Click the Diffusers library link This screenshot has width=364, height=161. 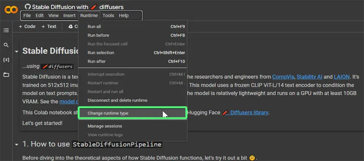click(x=248, y=113)
